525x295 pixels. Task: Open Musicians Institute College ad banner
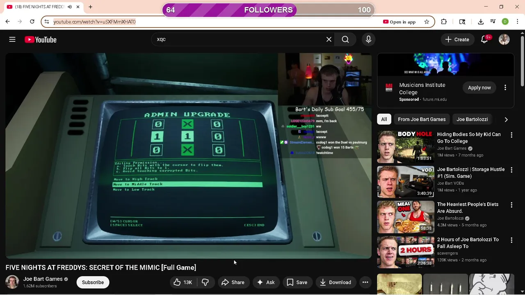445,64
